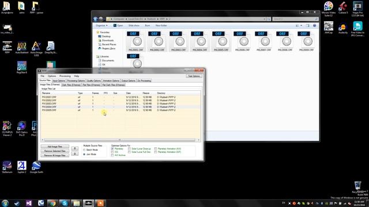Screen dimensions: 369x207
Task: Switch to the Quality Options tab
Action: (93, 80)
